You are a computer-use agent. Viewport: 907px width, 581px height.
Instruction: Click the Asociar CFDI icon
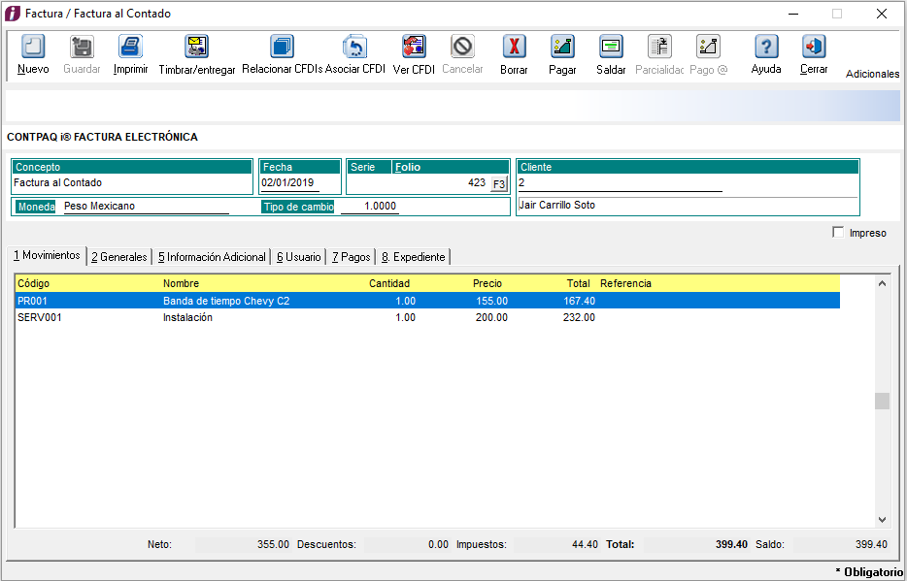click(354, 48)
